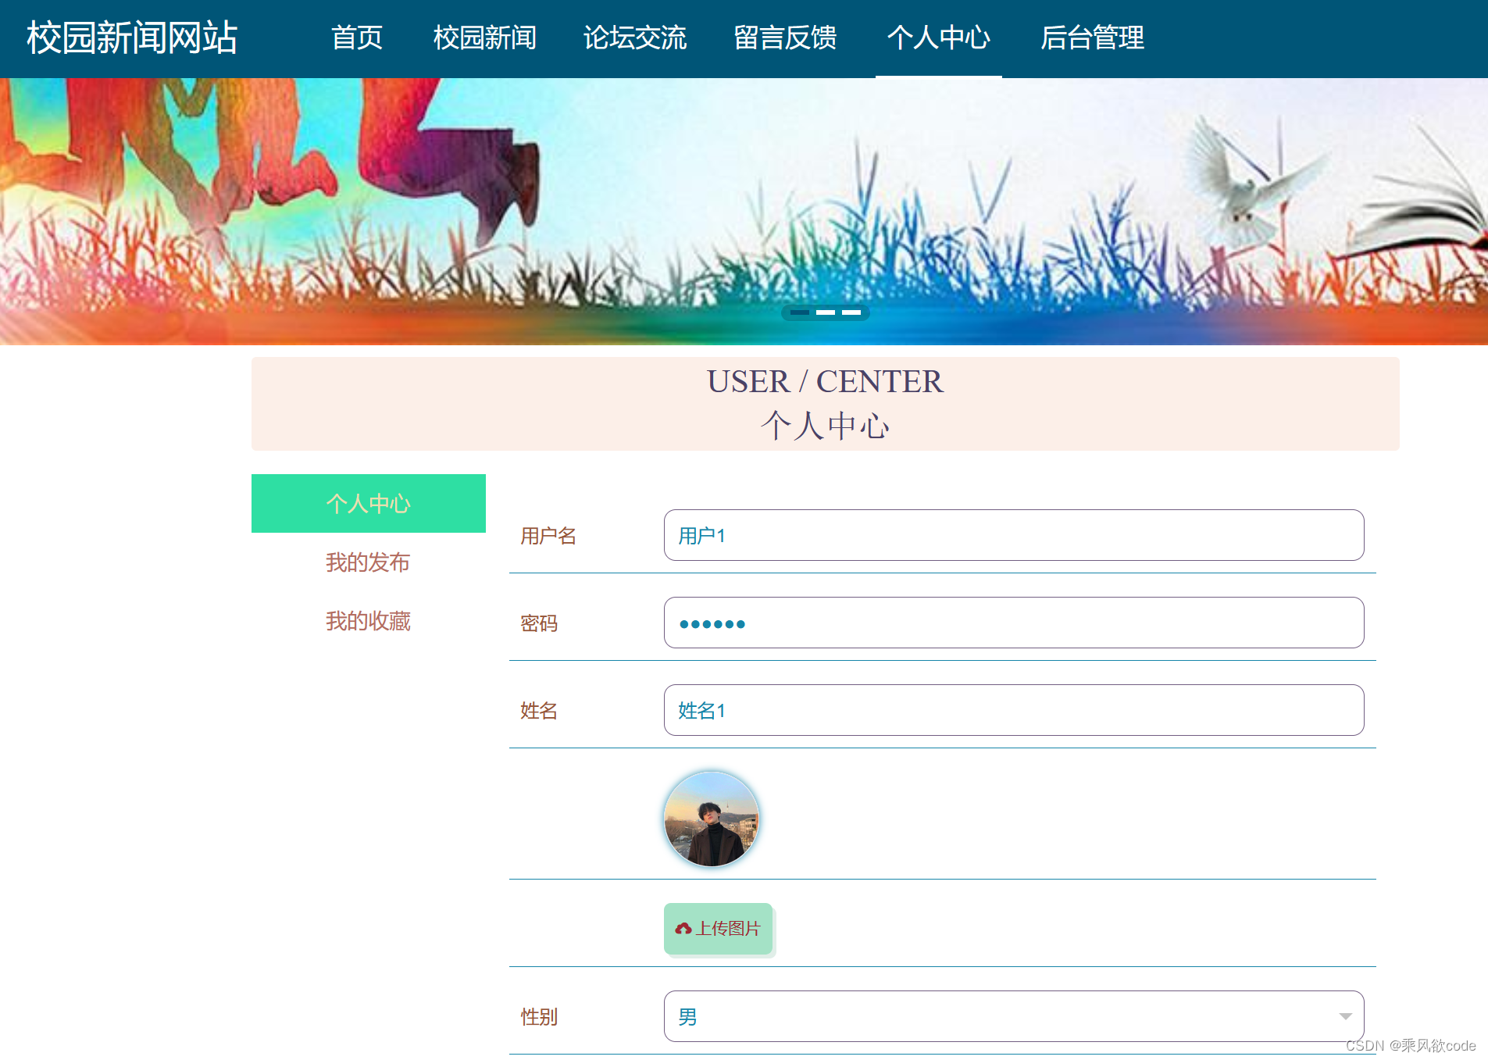
Task: Open the 后台管理 navigation item
Action: (x=1092, y=37)
